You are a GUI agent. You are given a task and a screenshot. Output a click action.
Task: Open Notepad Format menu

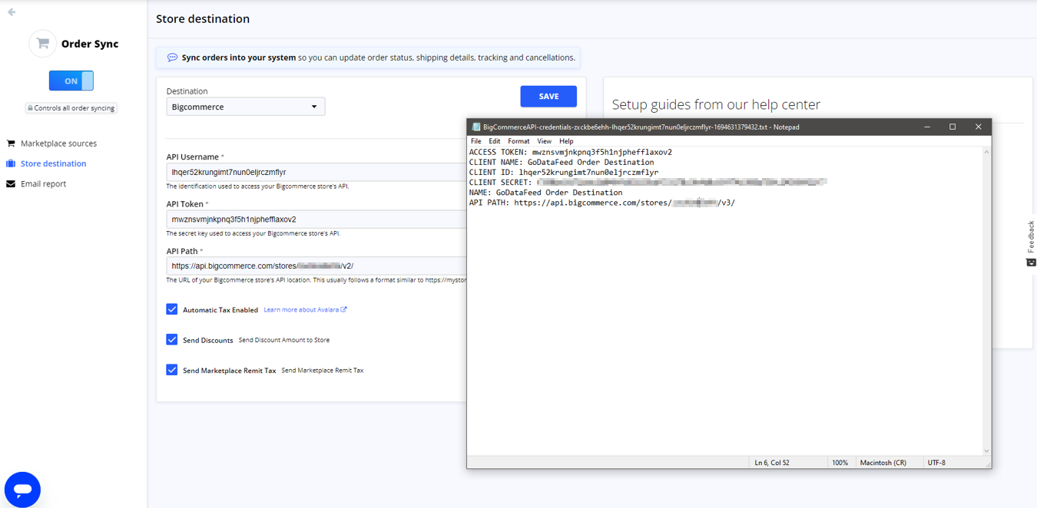pyautogui.click(x=518, y=141)
